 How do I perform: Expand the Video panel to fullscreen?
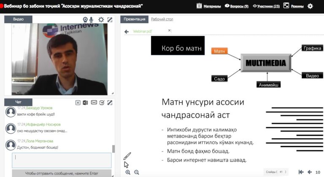pyautogui.click(x=110, y=20)
